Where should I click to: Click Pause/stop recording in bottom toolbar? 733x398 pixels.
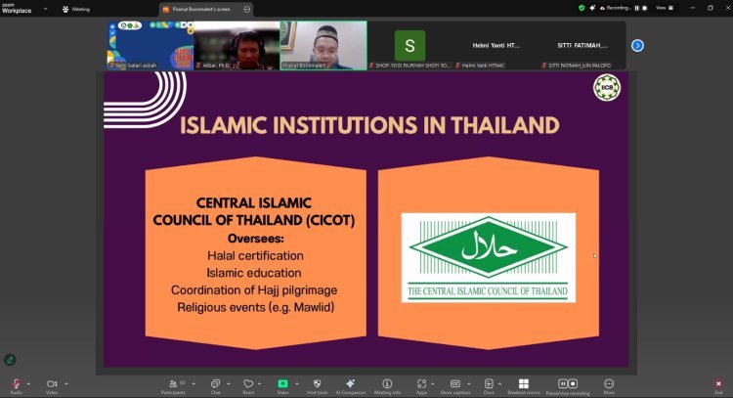pyautogui.click(x=568, y=386)
